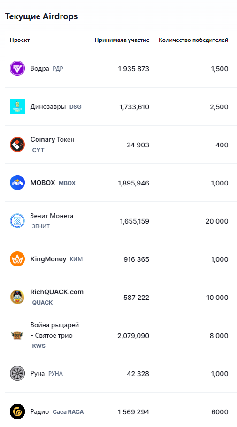Open the MOBOX project name link
The image size is (237, 427).
[43, 183]
